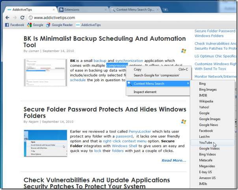
Task: Open a new tab with the plus button
Action: point(165,10)
